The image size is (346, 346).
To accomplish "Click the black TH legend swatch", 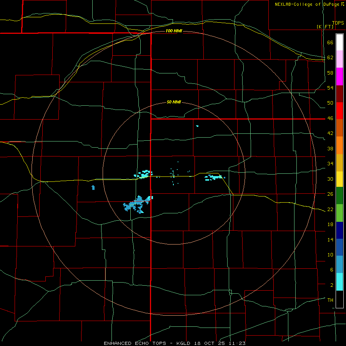I will click(339, 299).
